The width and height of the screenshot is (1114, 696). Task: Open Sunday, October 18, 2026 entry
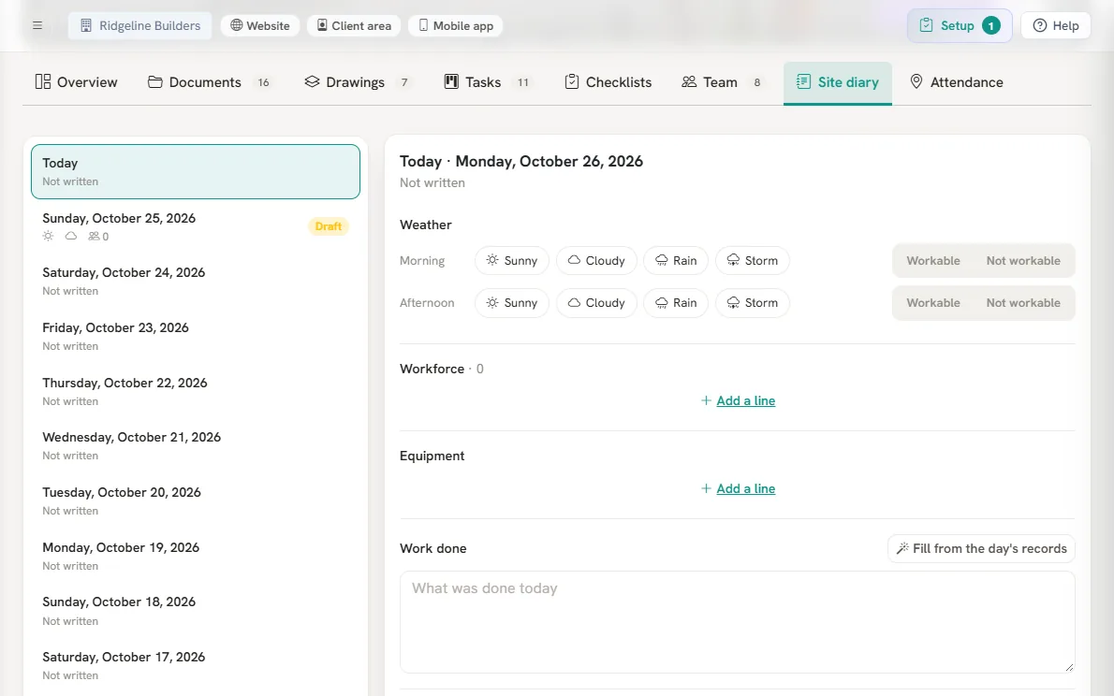196,611
